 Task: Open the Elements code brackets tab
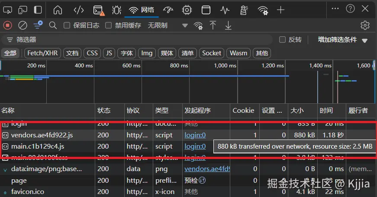pyautogui.click(x=79, y=10)
